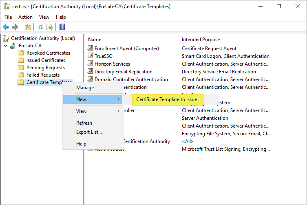Viewport: 307px width, 205px height.
Task: Click the Back arrow toolbar icon
Action: [x=6, y=27]
